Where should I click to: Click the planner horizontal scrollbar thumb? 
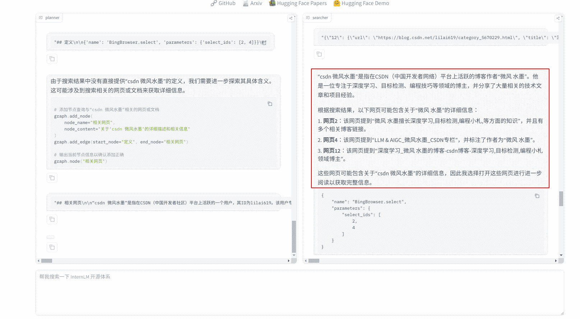[47, 261]
